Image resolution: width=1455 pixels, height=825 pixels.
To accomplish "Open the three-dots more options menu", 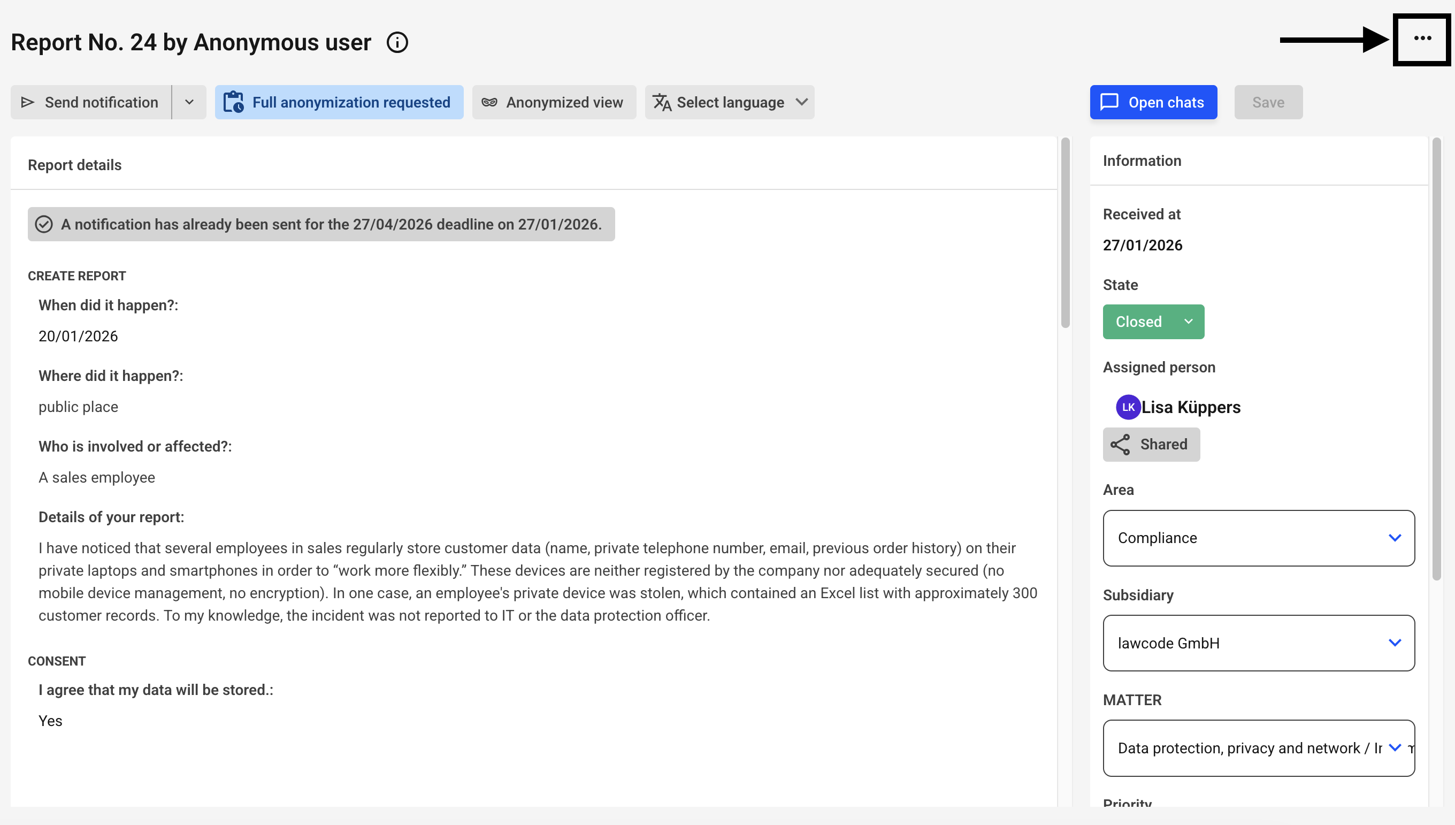I will click(1422, 39).
